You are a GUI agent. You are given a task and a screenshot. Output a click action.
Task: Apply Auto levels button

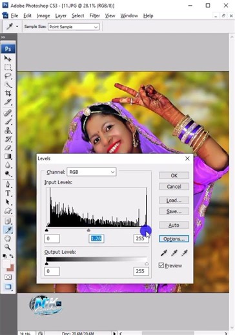point(174,225)
